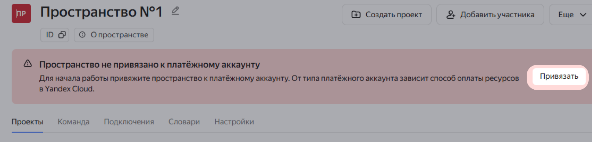
Task: Click the red ПР space avatar
Action: click(21, 14)
